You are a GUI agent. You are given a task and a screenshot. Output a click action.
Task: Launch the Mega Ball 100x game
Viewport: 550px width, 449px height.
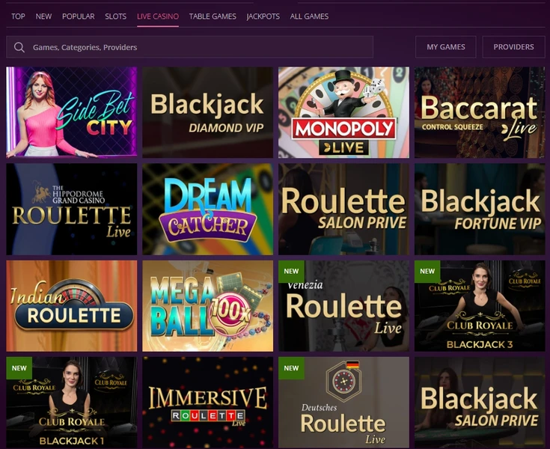(207, 305)
